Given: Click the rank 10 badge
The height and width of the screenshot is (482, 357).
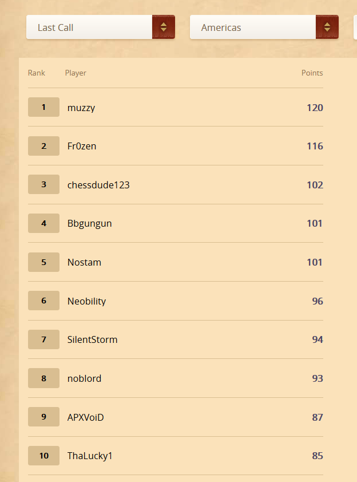Looking at the screenshot, I should tap(43, 456).
